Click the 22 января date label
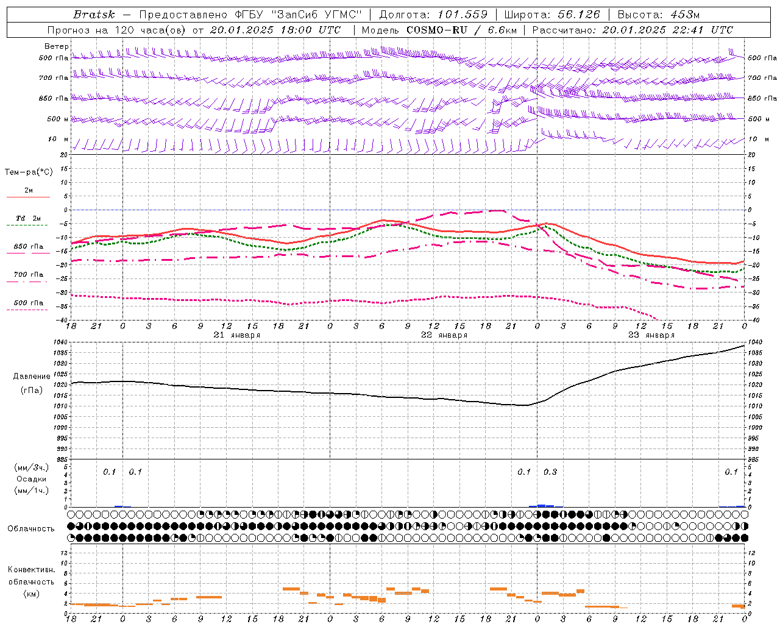Image resolution: width=780 pixels, height=624 pixels. 444,335
